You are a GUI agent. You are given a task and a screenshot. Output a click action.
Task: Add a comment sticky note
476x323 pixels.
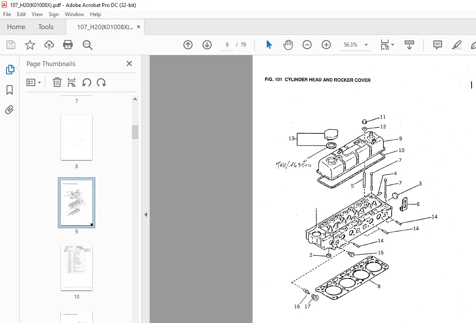(437, 45)
